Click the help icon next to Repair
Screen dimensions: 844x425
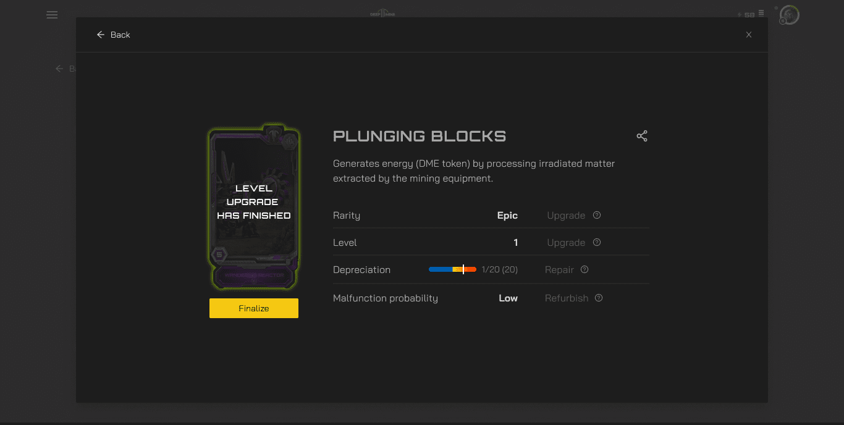pyautogui.click(x=584, y=270)
